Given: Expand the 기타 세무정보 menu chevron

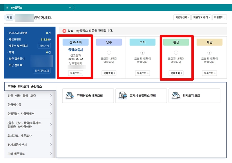Looking at the screenshot, I should tap(51, 153).
